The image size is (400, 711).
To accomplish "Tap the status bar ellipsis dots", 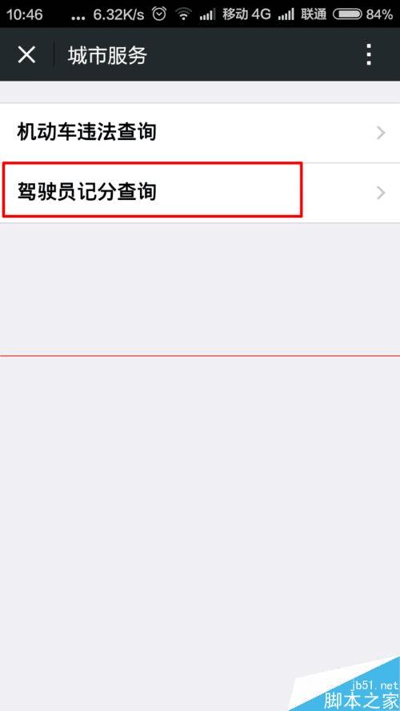I will 78,18.
